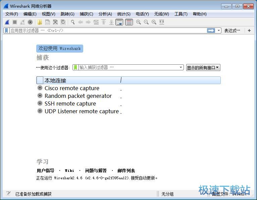The image size is (257, 200).
Task: Add a filter button with the plus sign
Action: [249, 30]
